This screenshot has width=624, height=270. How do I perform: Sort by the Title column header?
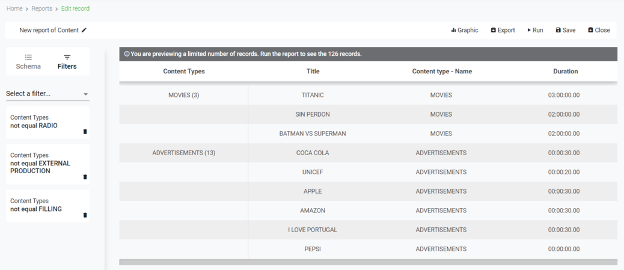pyautogui.click(x=313, y=72)
